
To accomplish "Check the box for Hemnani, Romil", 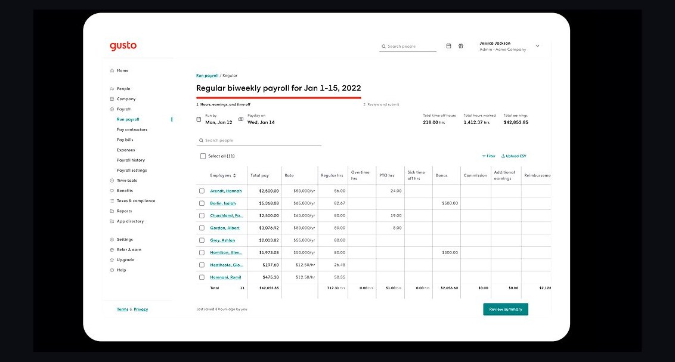I will [x=202, y=277].
